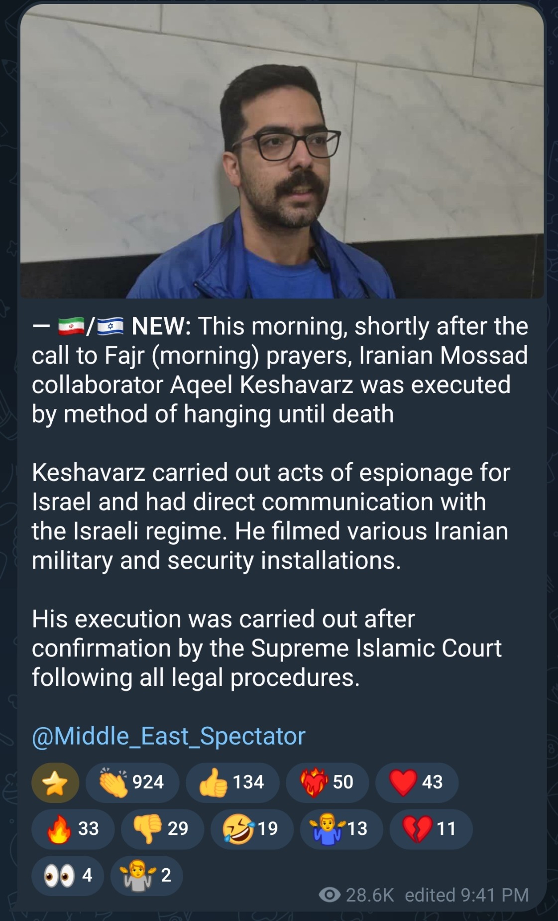The height and width of the screenshot is (921, 558).
Task: Tap the view count eye icon
Action: 329,895
